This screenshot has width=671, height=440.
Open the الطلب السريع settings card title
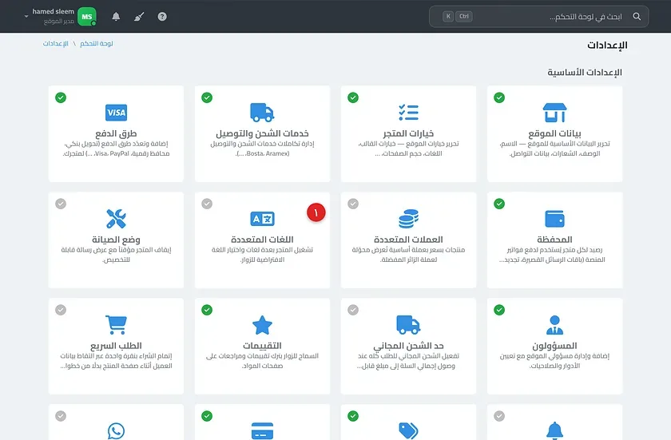116,346
